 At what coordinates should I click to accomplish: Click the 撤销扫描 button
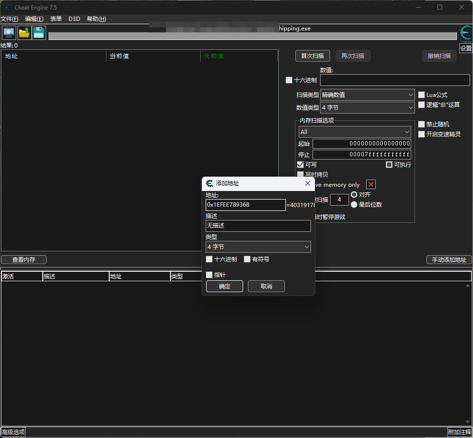point(439,56)
